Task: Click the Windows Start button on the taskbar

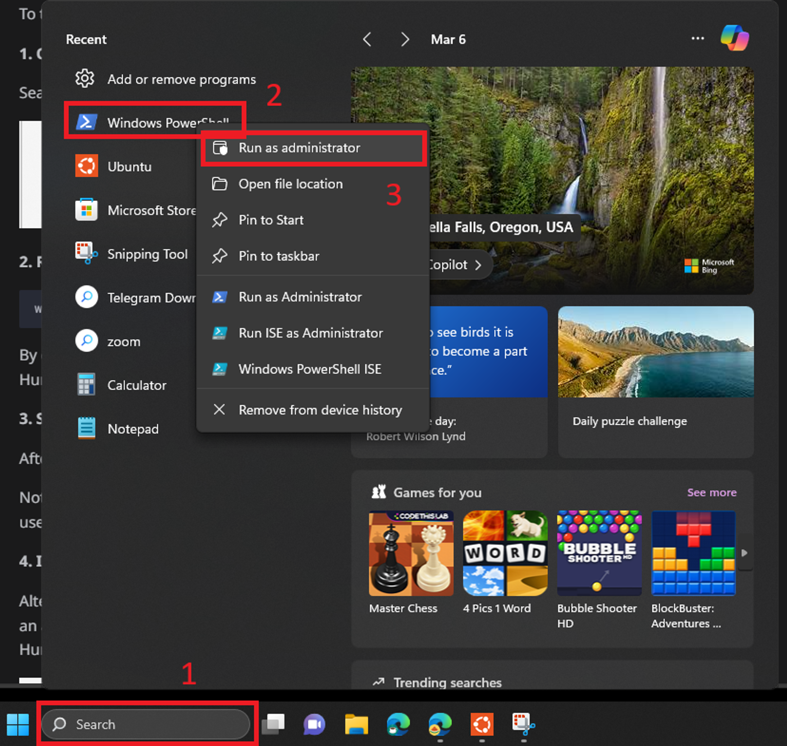Action: pos(18,724)
